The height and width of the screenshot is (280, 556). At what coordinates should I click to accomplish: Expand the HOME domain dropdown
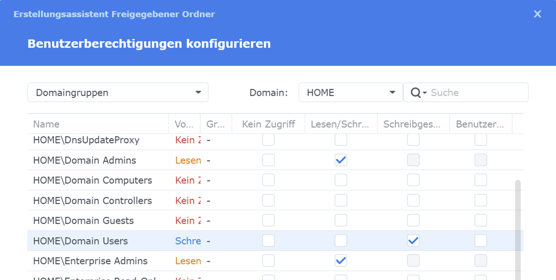351,93
